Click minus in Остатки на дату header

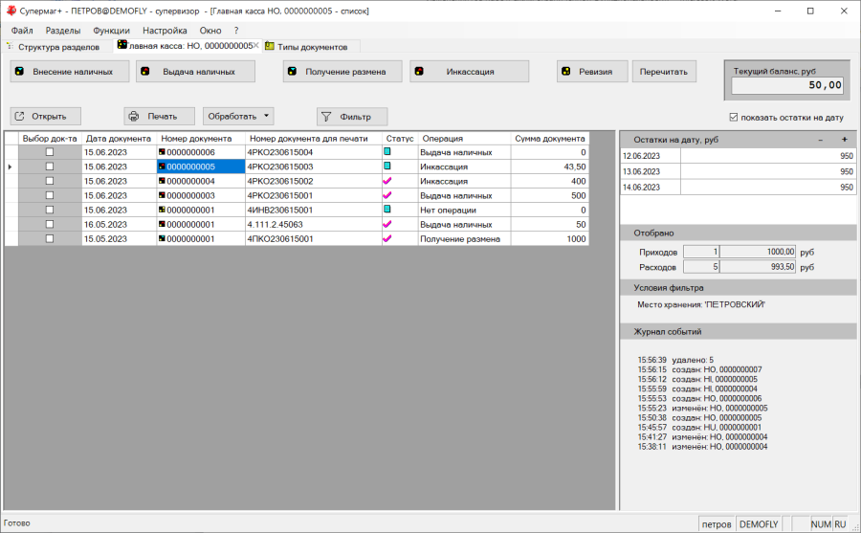coord(820,140)
